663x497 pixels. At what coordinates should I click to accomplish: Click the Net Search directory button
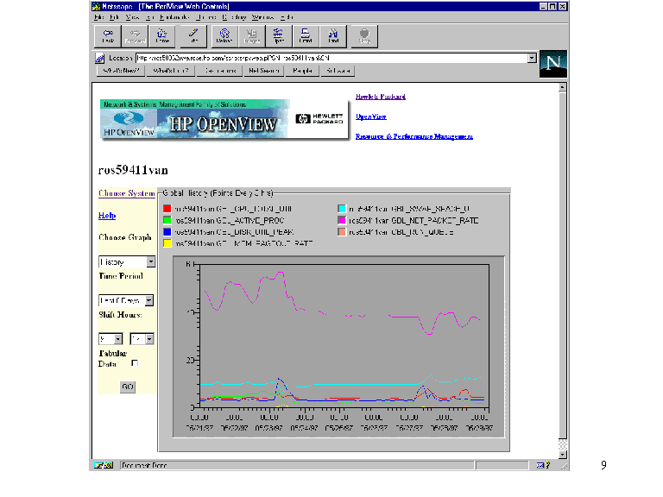[x=263, y=71]
